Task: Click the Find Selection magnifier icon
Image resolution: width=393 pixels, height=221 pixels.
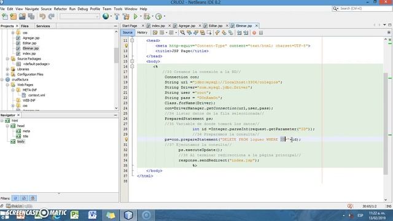Action: coord(182,33)
